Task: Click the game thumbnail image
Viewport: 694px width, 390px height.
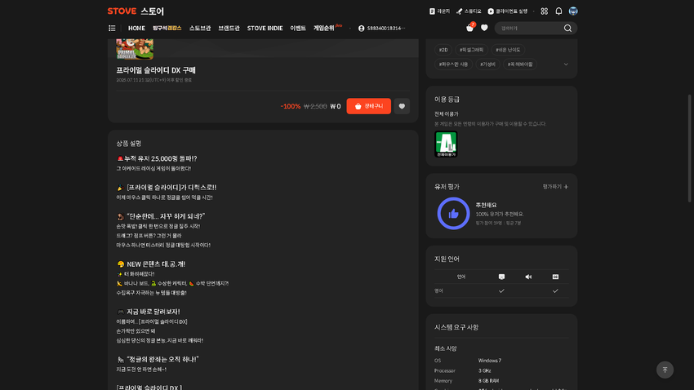Action: click(135, 49)
